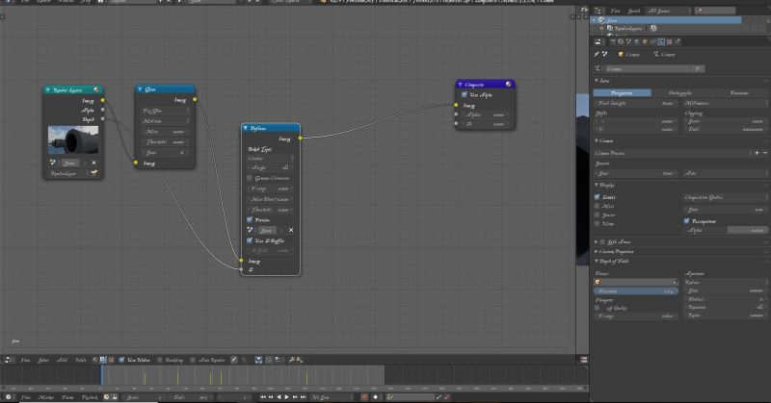Add a camera preset with plus icon
771x403 pixels.
(x=757, y=153)
